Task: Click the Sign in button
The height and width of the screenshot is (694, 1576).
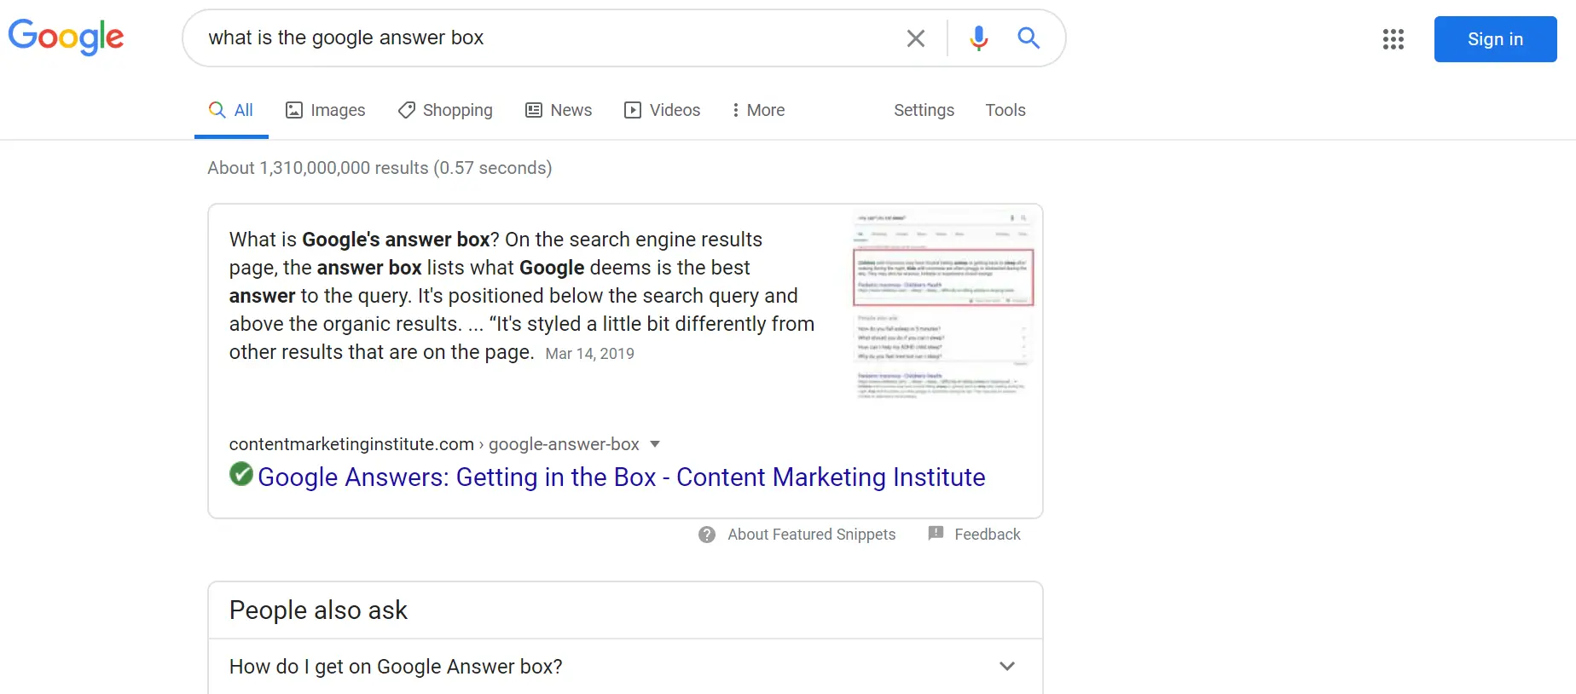Action: [x=1495, y=39]
